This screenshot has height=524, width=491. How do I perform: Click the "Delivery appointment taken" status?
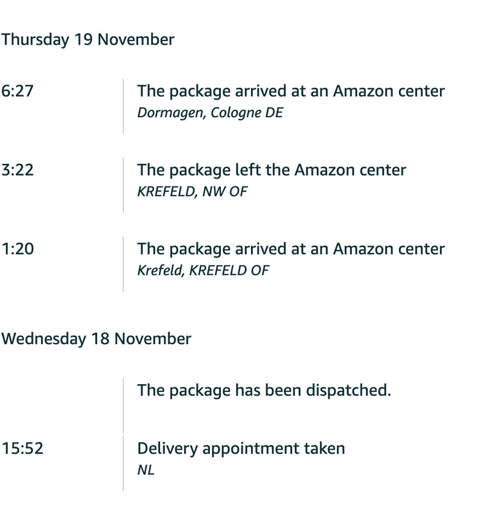pos(241,449)
